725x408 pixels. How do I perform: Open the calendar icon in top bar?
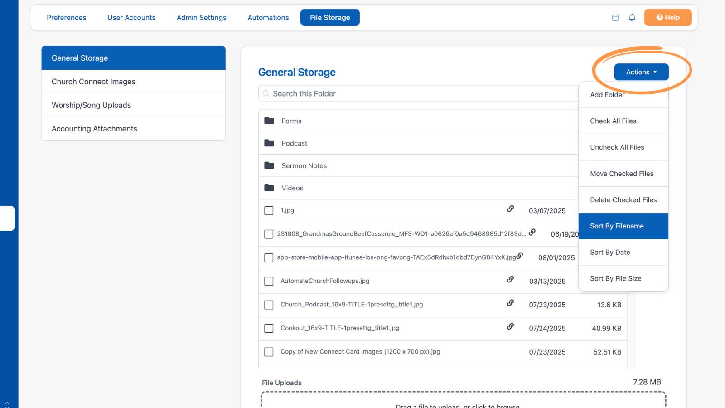[x=615, y=18]
